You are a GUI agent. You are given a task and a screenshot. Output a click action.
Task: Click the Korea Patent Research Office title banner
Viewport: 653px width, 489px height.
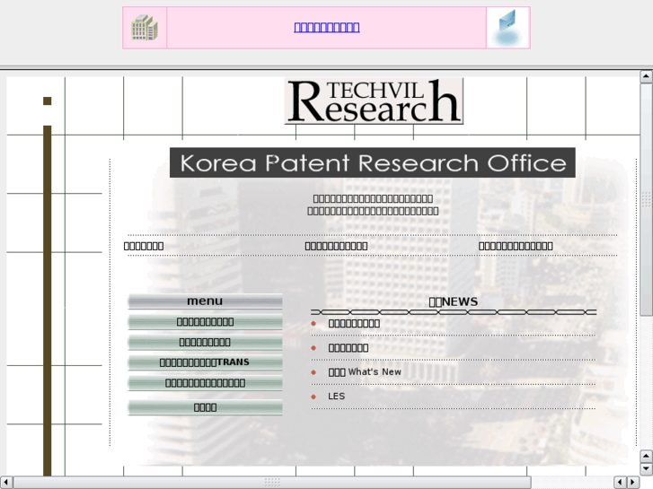pyautogui.click(x=373, y=162)
